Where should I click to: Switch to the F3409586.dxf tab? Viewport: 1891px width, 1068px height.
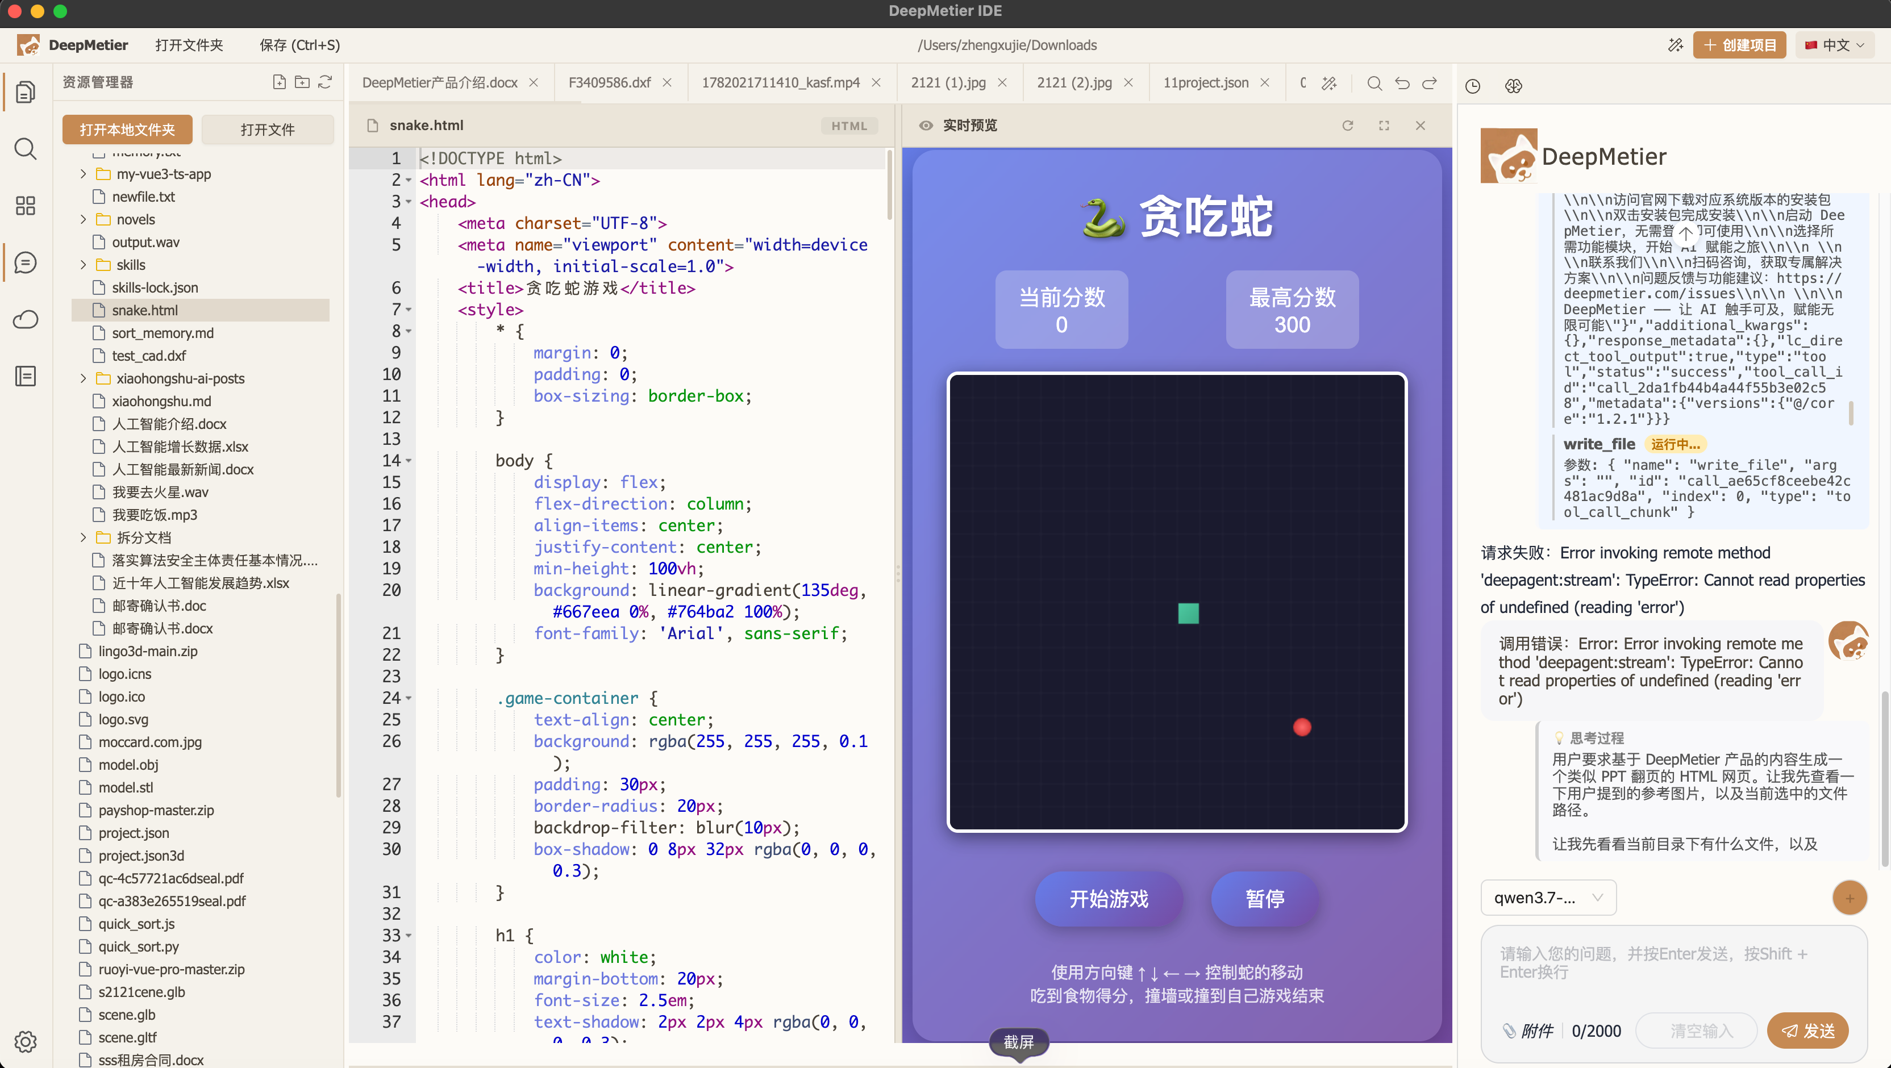[609, 82]
